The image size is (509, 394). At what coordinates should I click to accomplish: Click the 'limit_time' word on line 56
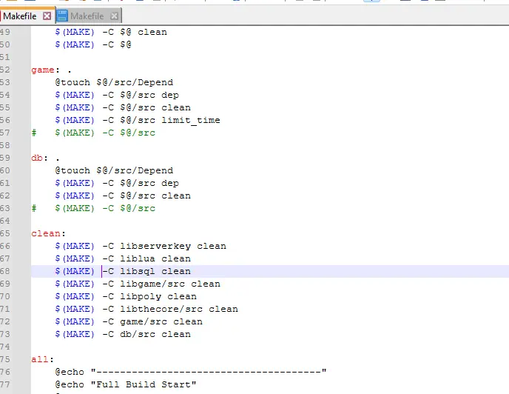(191, 120)
